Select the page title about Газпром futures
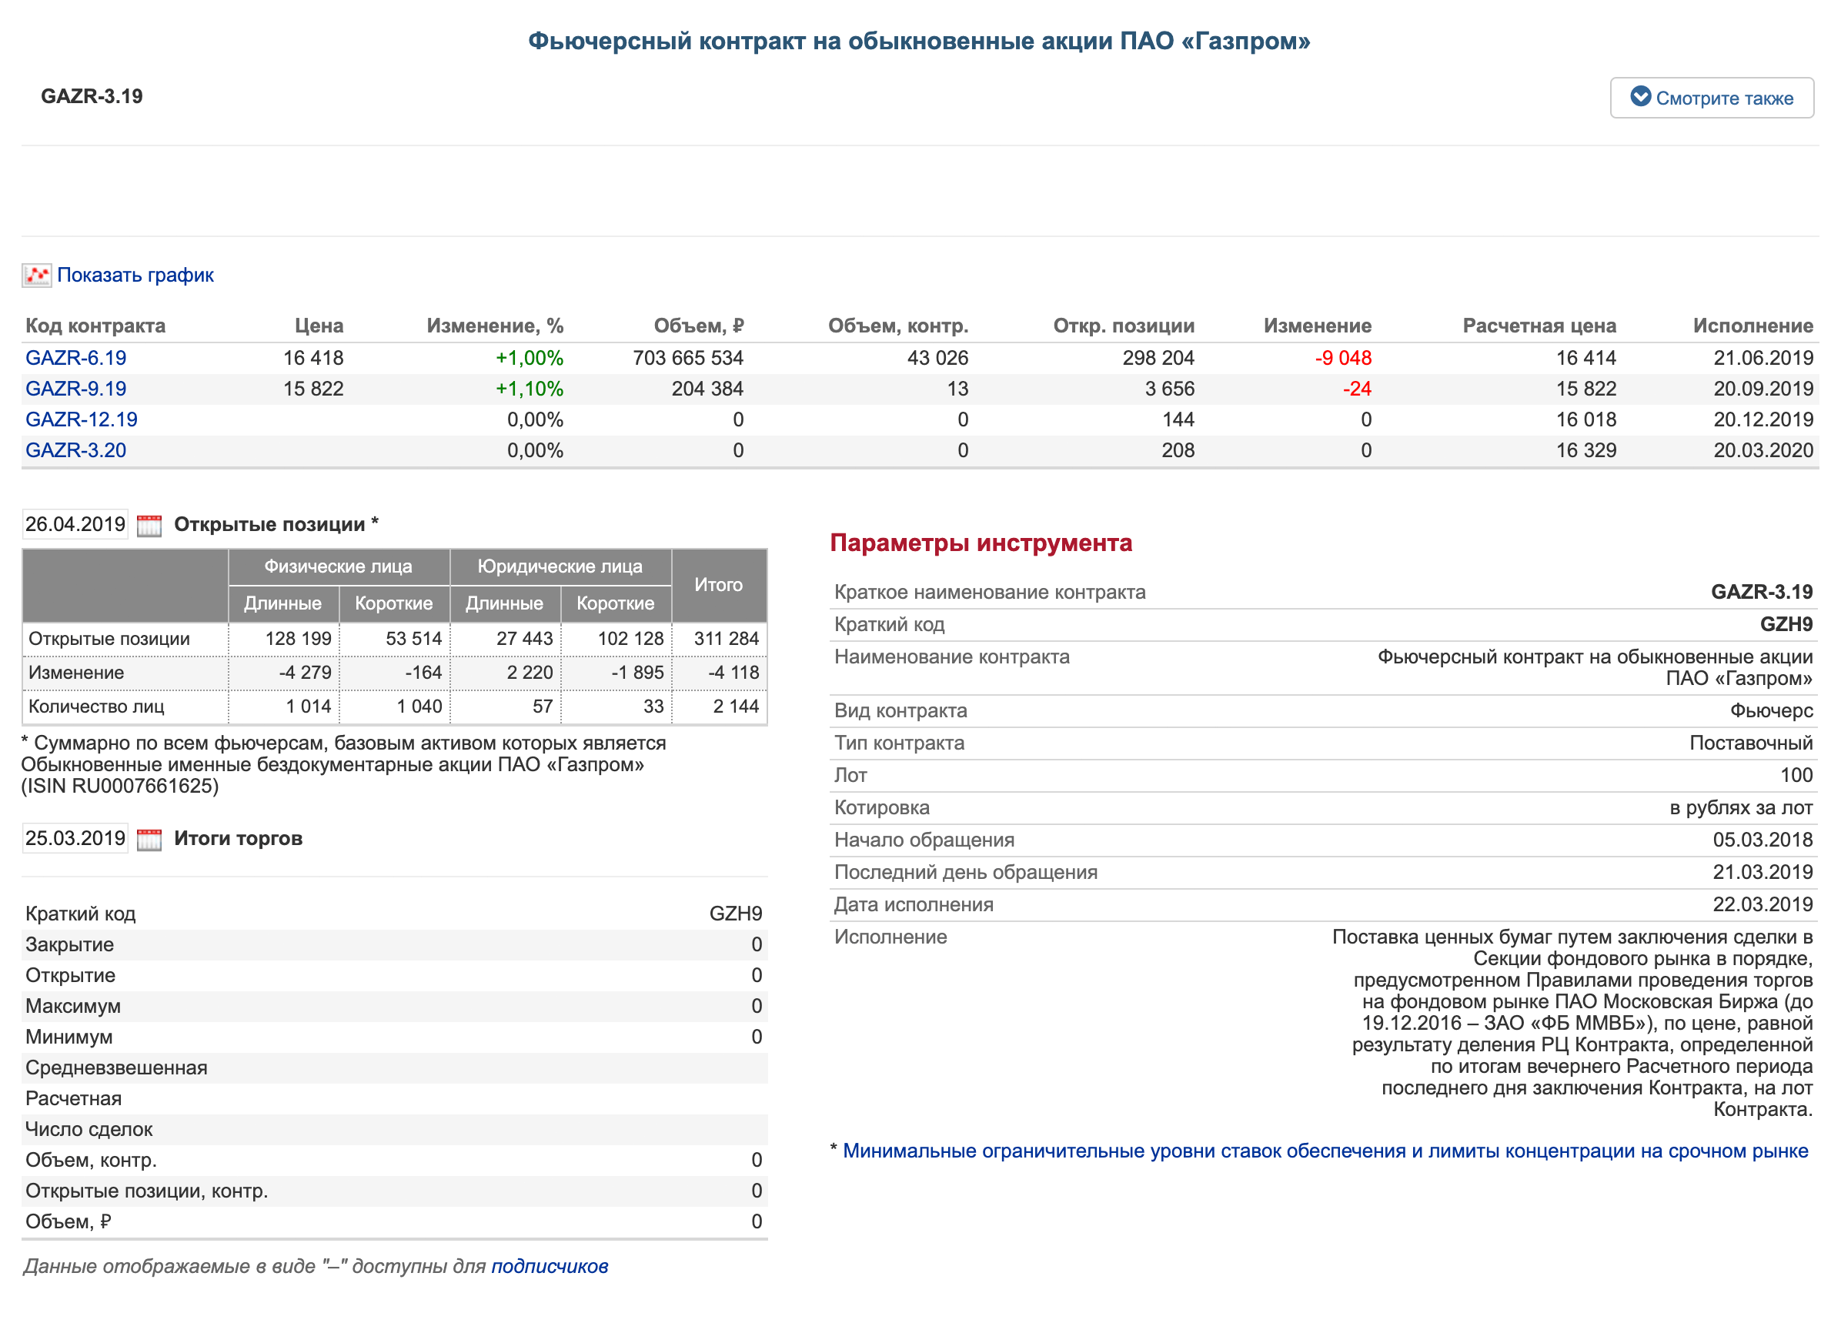 pyautogui.click(x=919, y=42)
